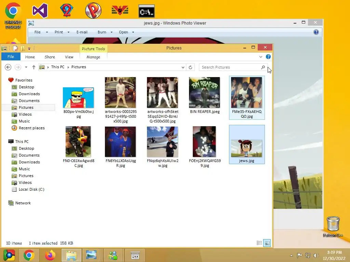Open the Share ribbon tab

50,57
